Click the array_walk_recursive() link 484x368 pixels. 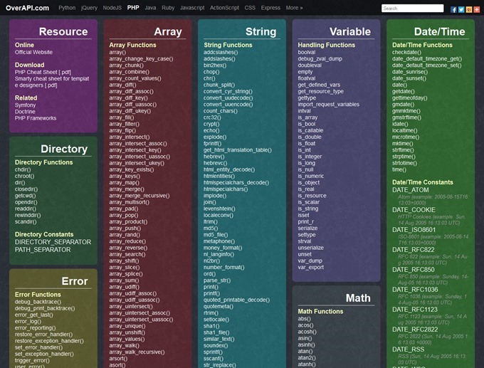click(x=137, y=352)
